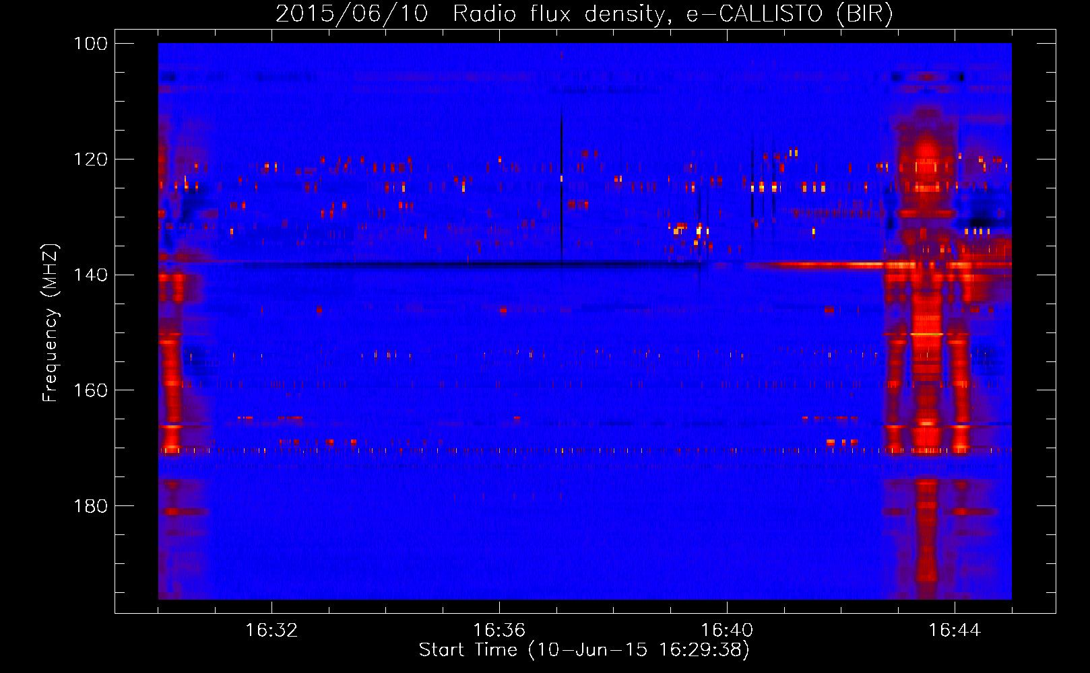Click the 100 frequency tick label

[91, 44]
